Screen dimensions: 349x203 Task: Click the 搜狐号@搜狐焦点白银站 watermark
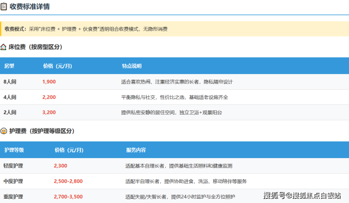302,195
